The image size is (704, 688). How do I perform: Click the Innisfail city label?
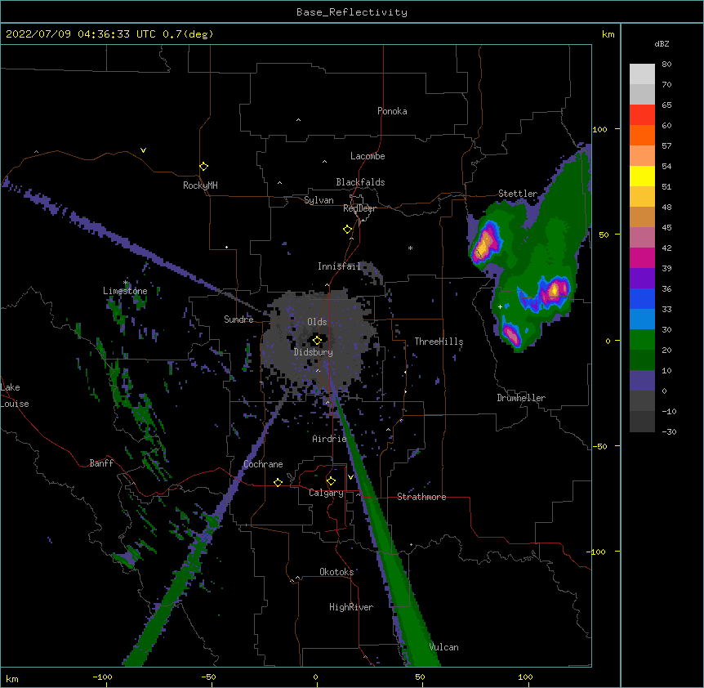339,266
